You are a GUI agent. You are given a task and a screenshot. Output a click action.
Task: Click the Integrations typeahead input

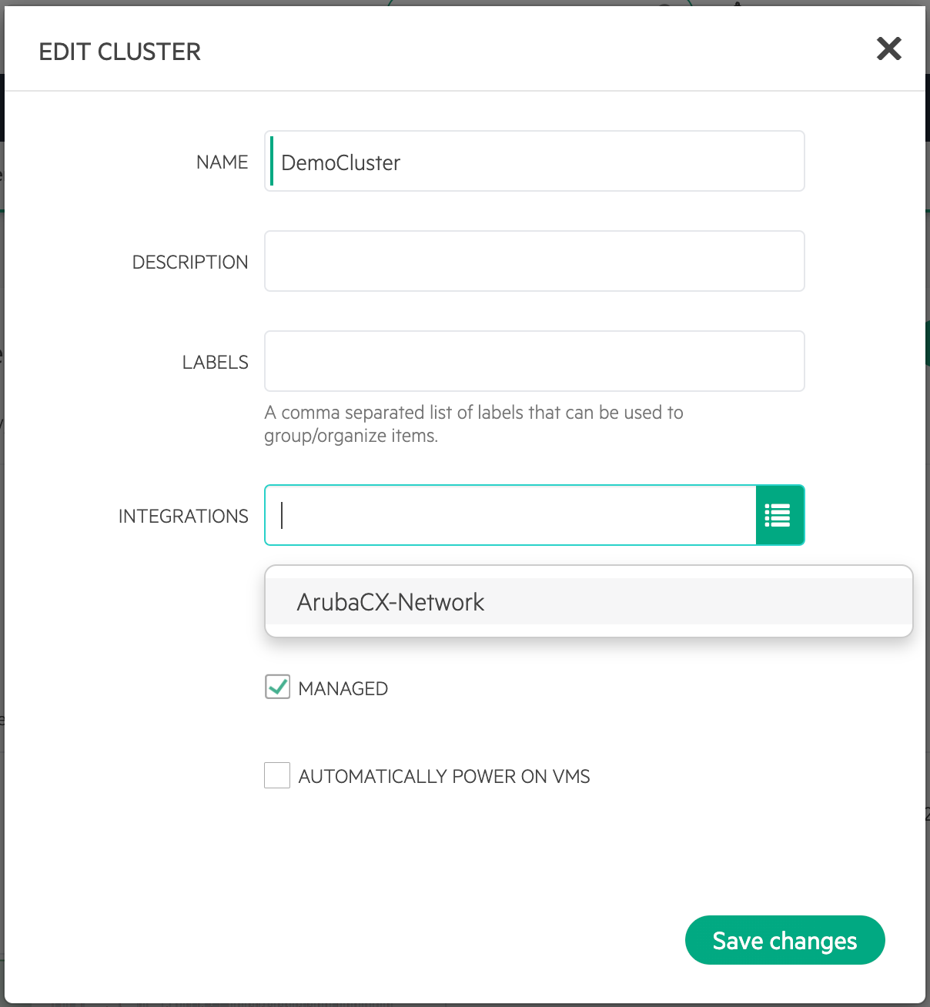[x=510, y=515]
